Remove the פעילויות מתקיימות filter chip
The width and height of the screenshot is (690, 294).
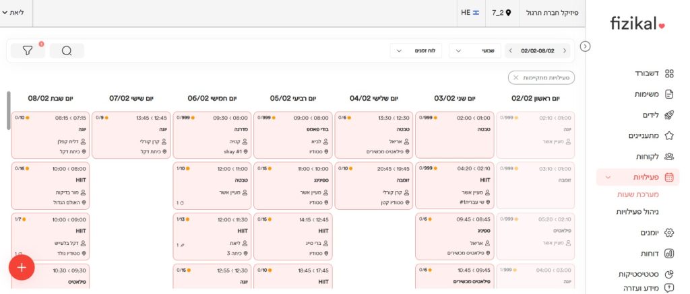516,78
